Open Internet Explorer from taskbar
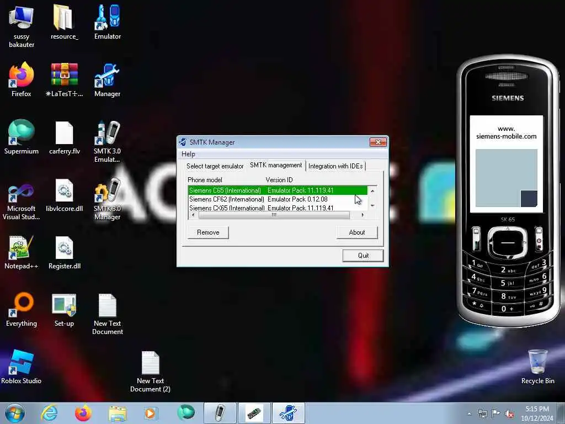The width and height of the screenshot is (565, 424). tap(49, 413)
